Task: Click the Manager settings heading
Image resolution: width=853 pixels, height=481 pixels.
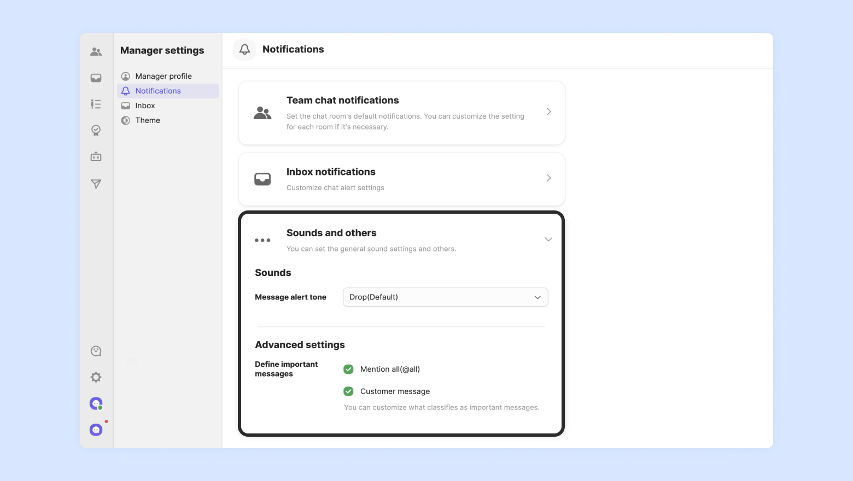Action: point(162,50)
